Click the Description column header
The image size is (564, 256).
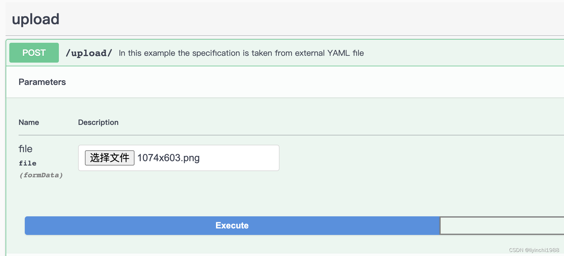pyautogui.click(x=98, y=122)
